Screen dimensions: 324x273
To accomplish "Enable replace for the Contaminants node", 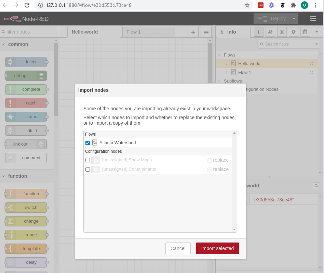I will point(210,169).
